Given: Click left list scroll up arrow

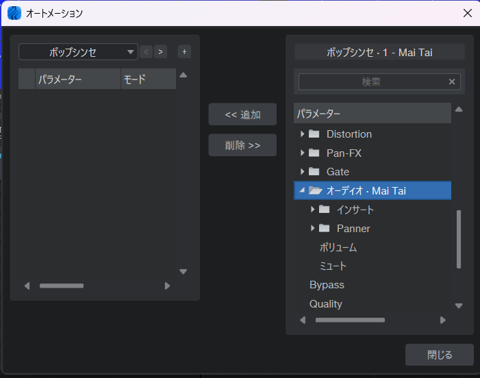Looking at the screenshot, I should (183, 75).
